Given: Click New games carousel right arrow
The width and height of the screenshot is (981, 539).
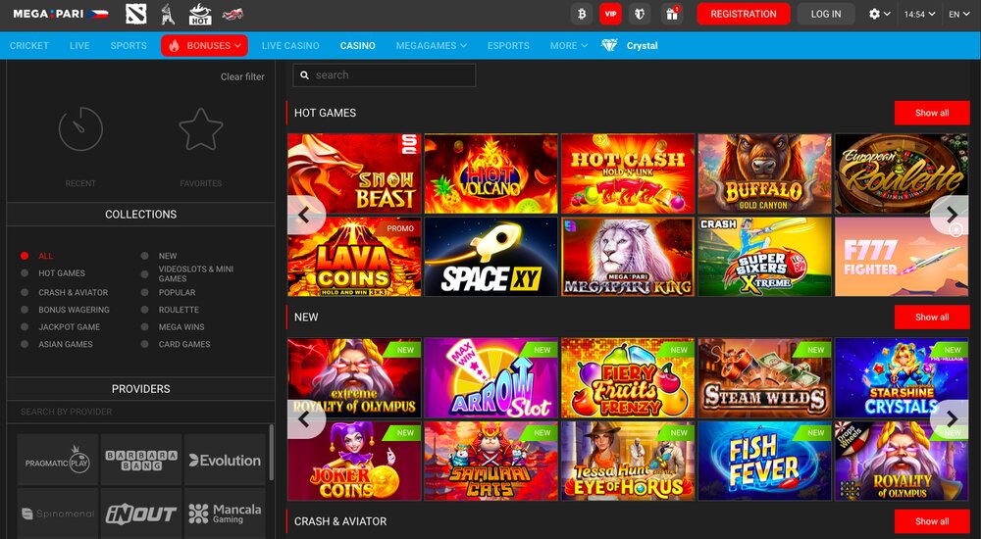Looking at the screenshot, I should [x=951, y=419].
